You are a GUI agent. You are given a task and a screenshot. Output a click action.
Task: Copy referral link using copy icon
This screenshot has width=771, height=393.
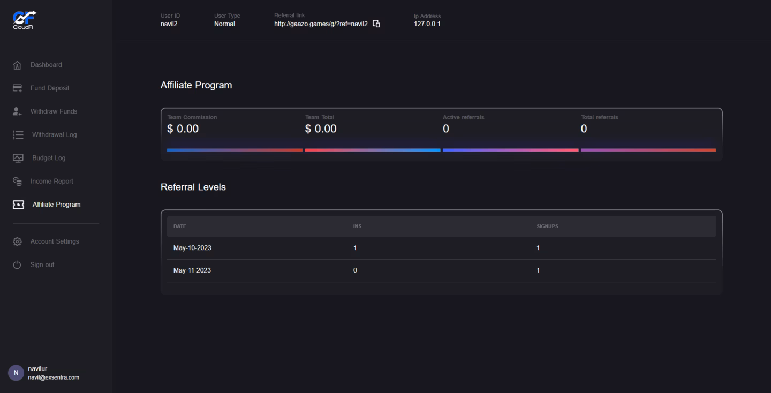376,24
